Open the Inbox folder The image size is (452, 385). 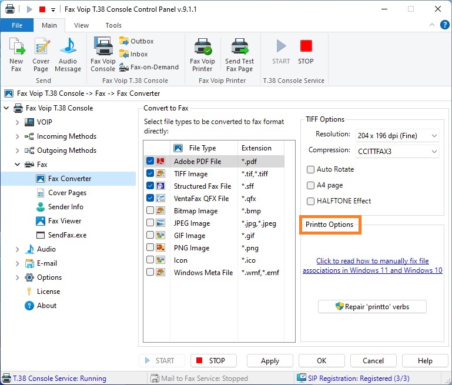point(133,54)
